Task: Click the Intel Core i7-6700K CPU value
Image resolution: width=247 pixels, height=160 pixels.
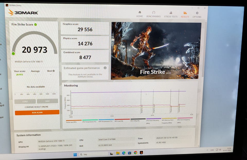Action: (x=107, y=139)
